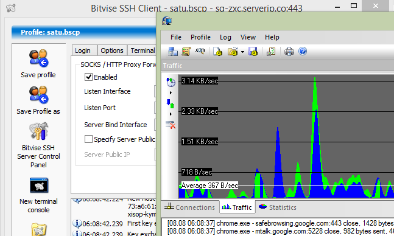This screenshot has width=394, height=236.
Task: Open the Terminal tab in Bitvise
Action: [x=142, y=50]
